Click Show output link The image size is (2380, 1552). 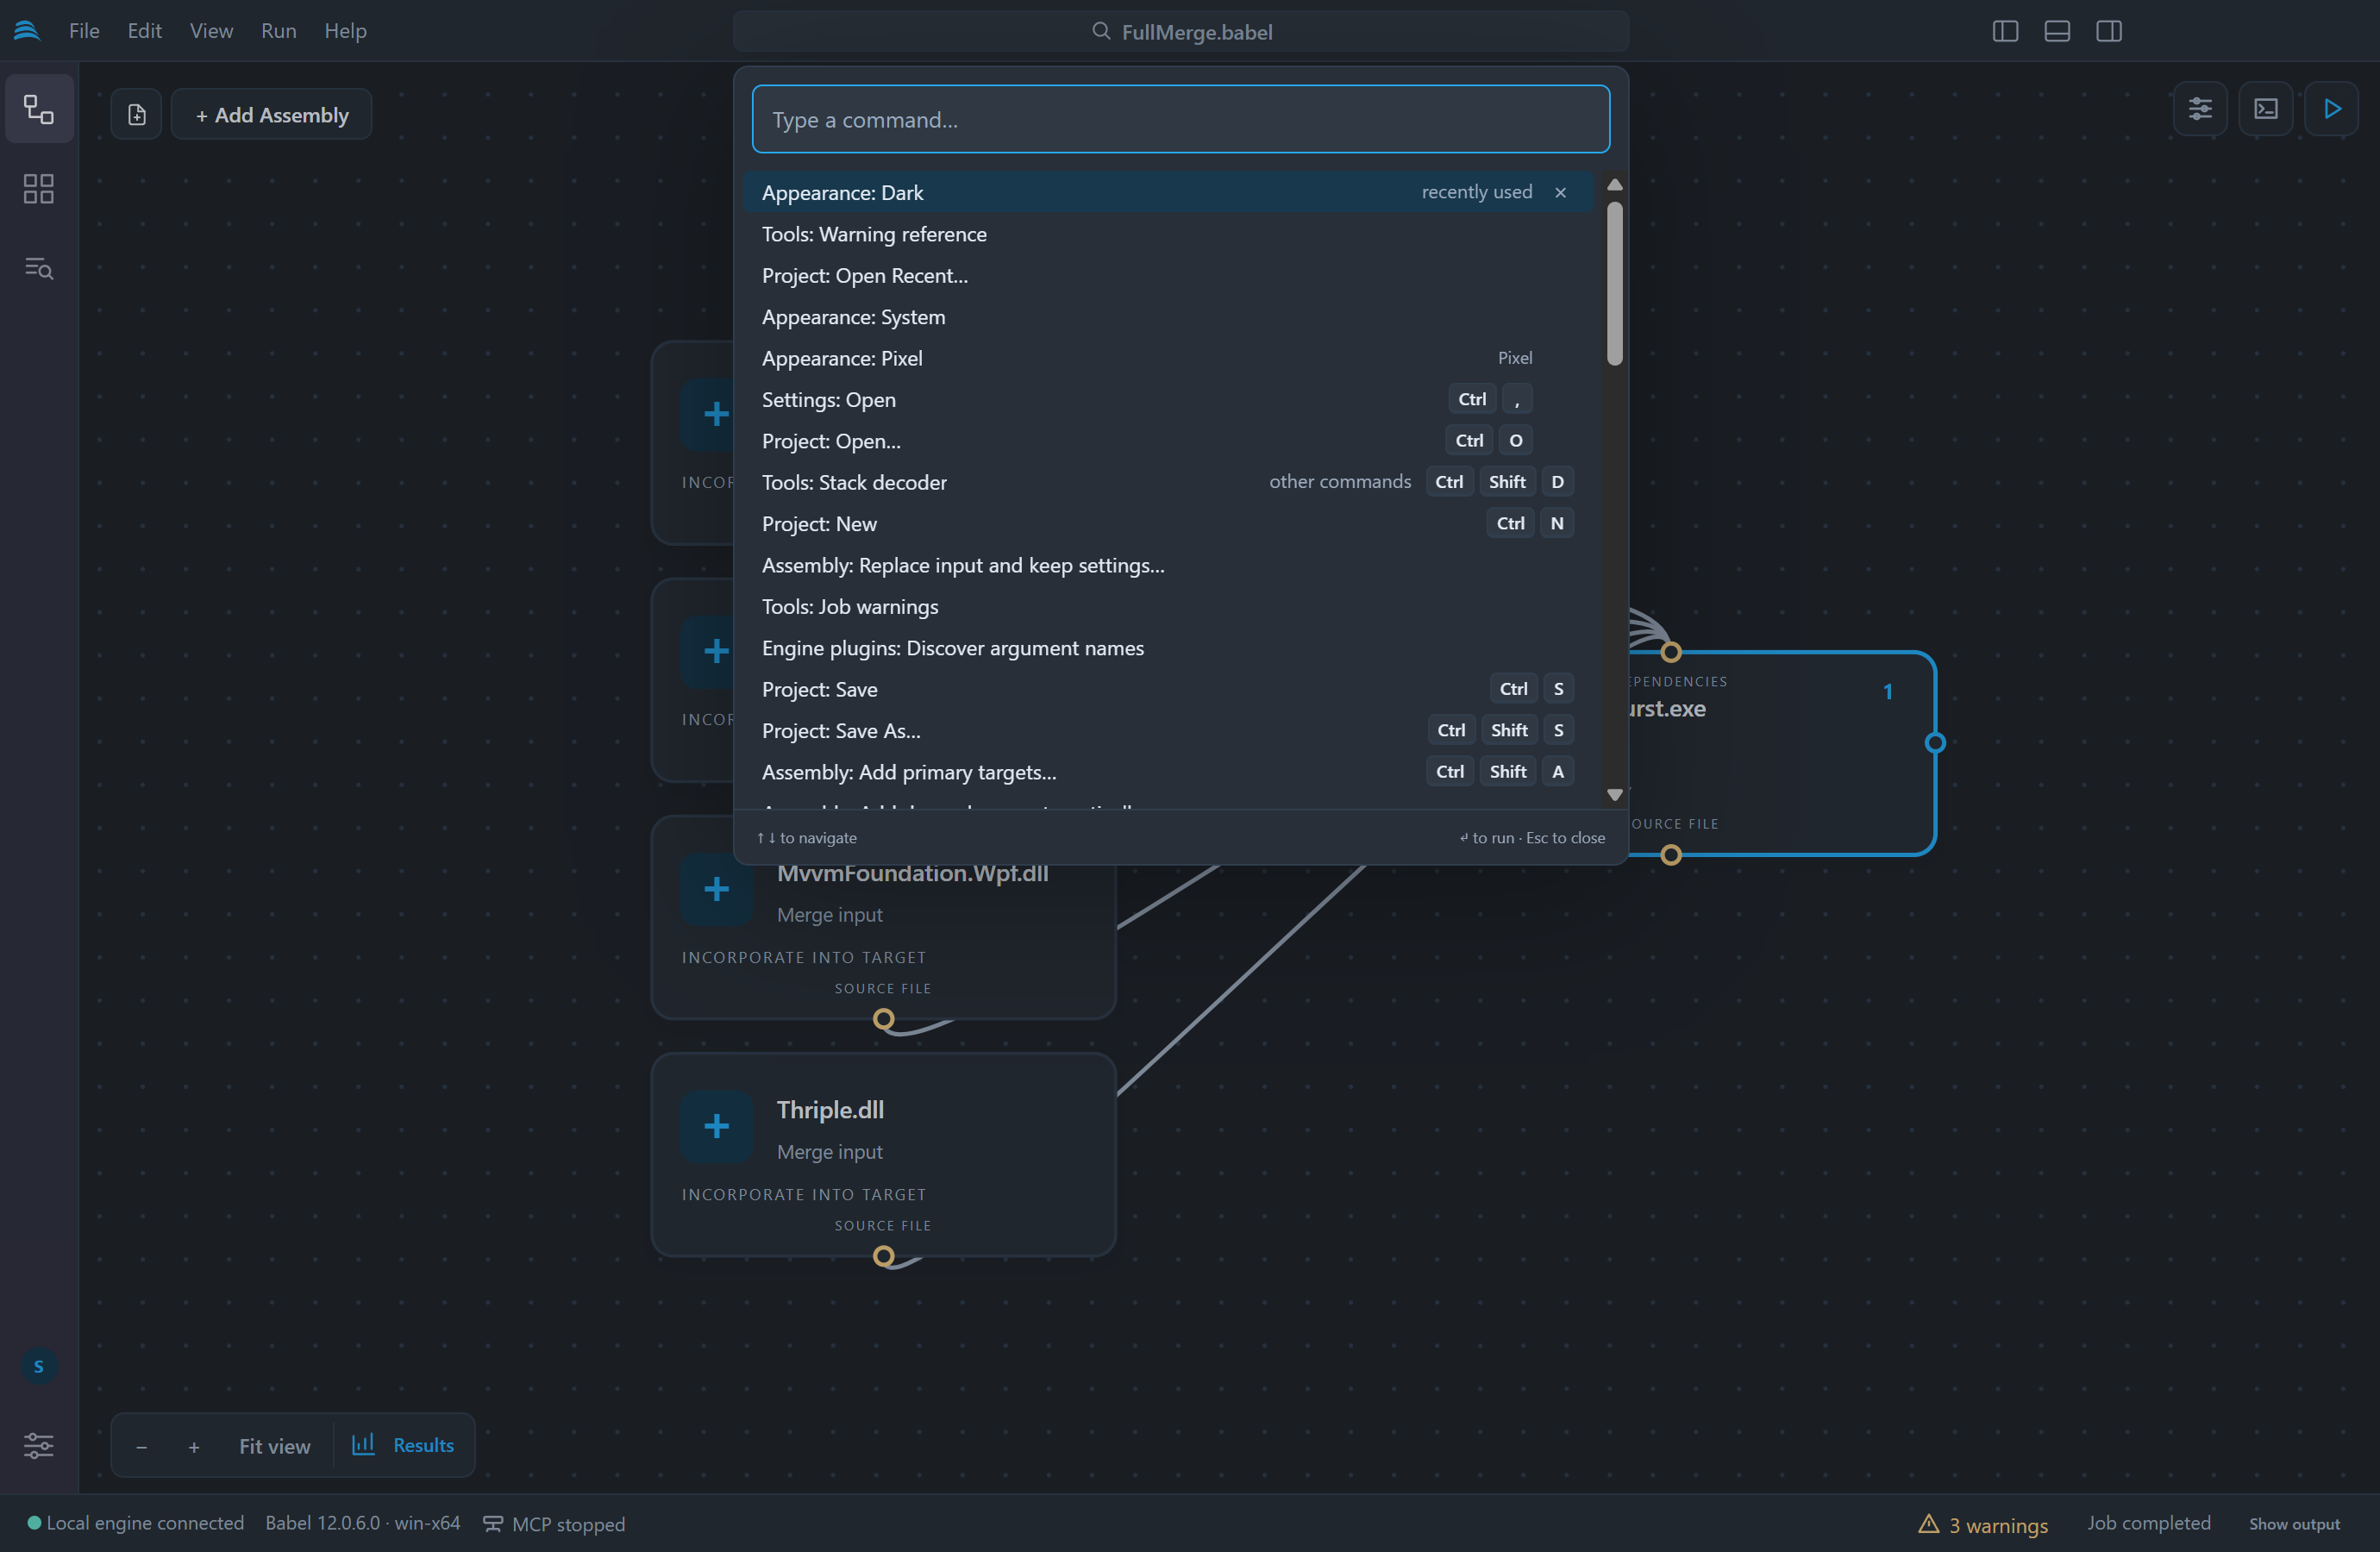pos(2294,1524)
